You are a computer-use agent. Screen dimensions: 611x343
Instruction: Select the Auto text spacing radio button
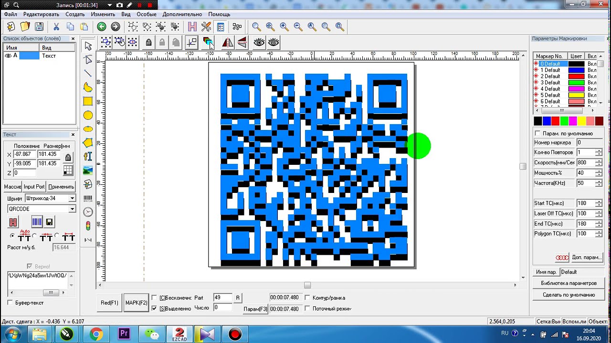pyautogui.click(x=12, y=236)
